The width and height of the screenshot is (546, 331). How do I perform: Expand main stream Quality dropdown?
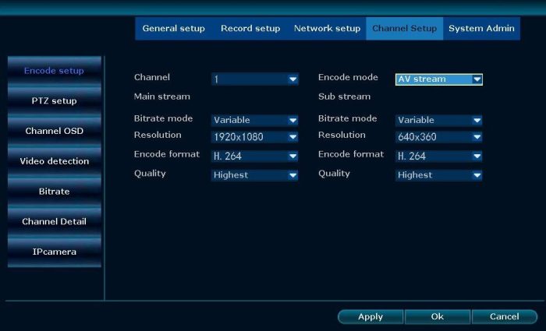255,175
